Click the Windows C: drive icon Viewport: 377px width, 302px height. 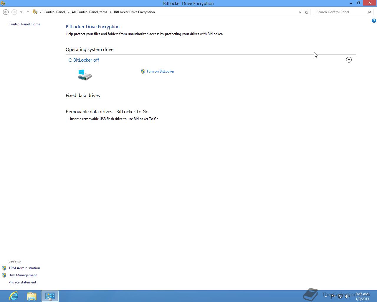(x=85, y=75)
